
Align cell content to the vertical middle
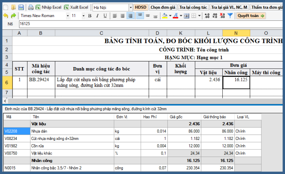point(148,16)
